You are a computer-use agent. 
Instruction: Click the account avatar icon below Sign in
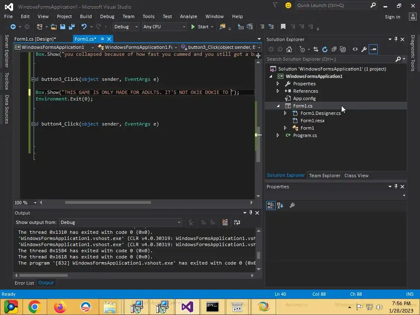pos(413,16)
